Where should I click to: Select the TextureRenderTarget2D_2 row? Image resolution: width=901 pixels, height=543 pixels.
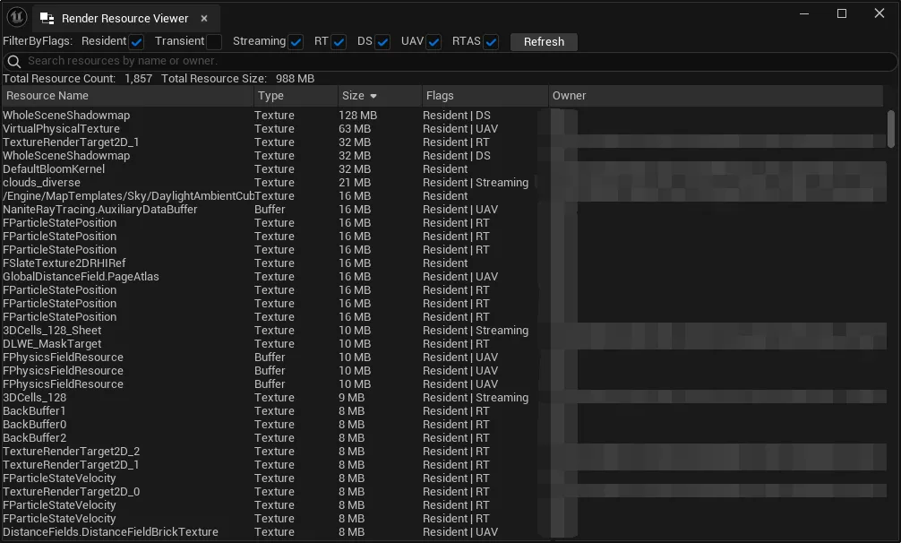(443, 451)
